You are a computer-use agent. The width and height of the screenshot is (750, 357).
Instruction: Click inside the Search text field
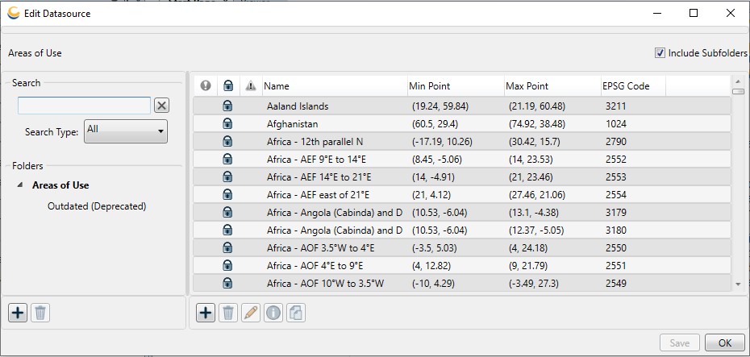pyautogui.click(x=84, y=106)
